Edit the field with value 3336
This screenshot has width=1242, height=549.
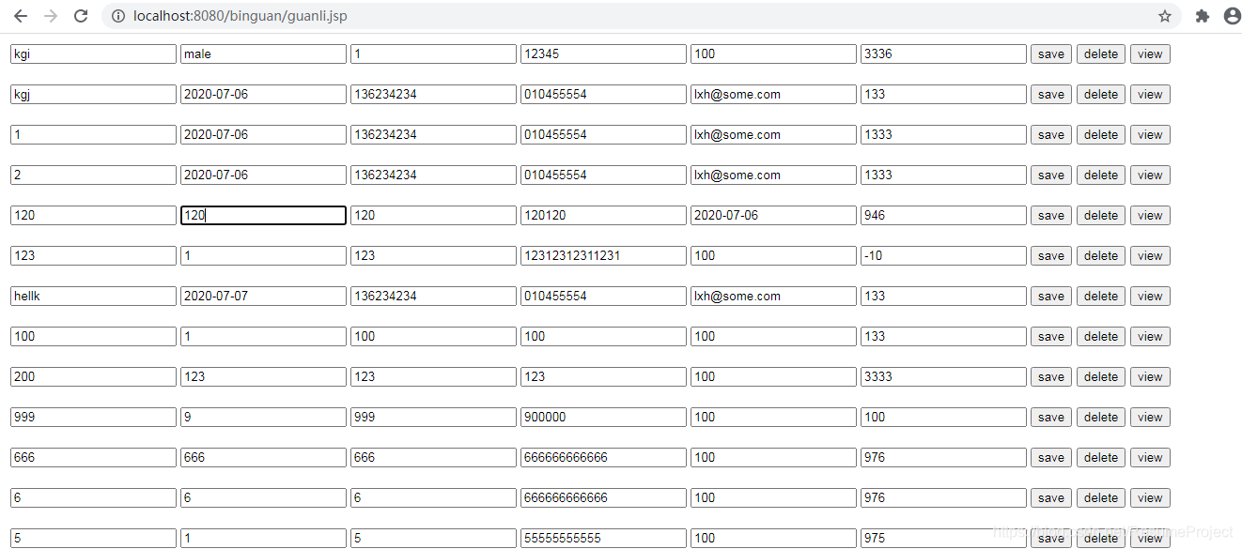[x=943, y=54]
